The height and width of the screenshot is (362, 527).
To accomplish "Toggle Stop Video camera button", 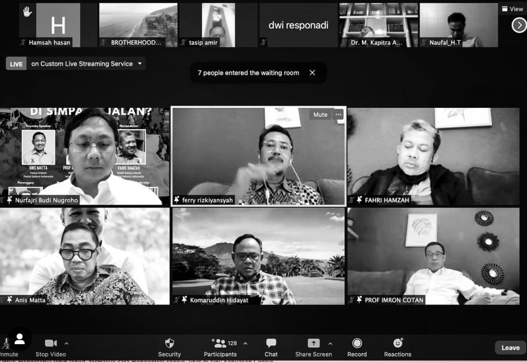I will click(50, 343).
